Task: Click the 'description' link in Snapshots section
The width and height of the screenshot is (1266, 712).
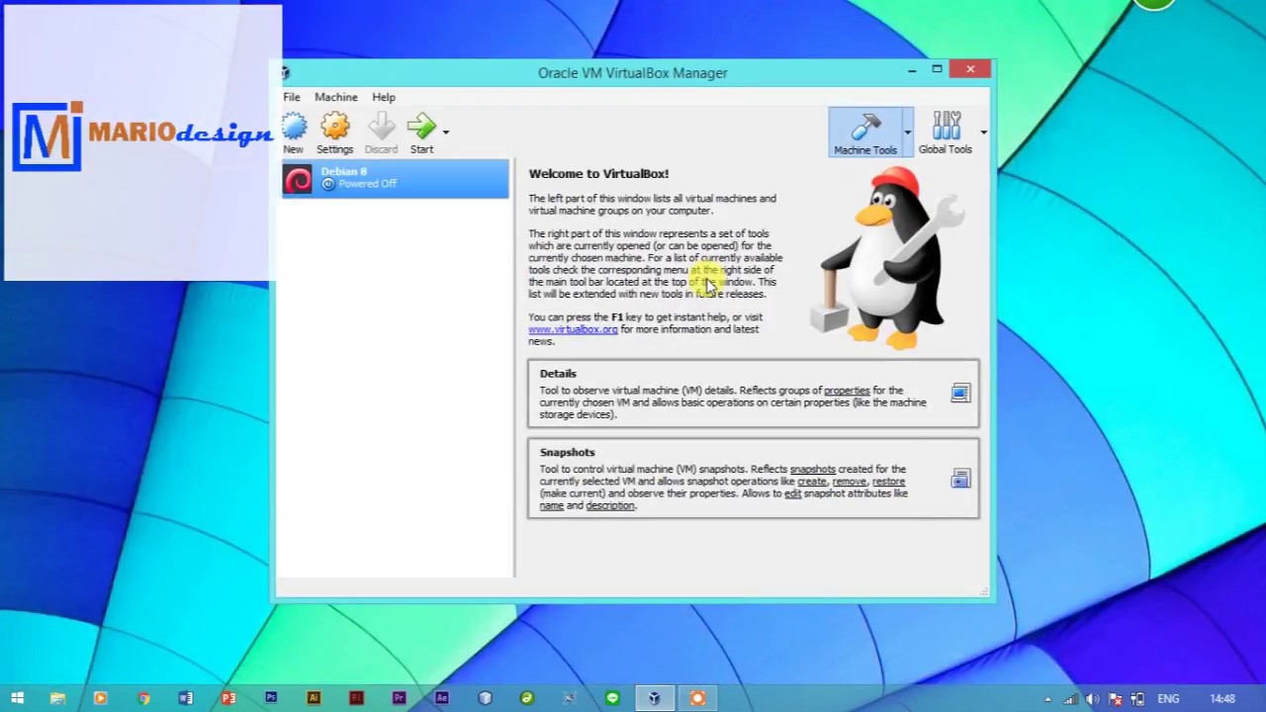Action: (610, 505)
